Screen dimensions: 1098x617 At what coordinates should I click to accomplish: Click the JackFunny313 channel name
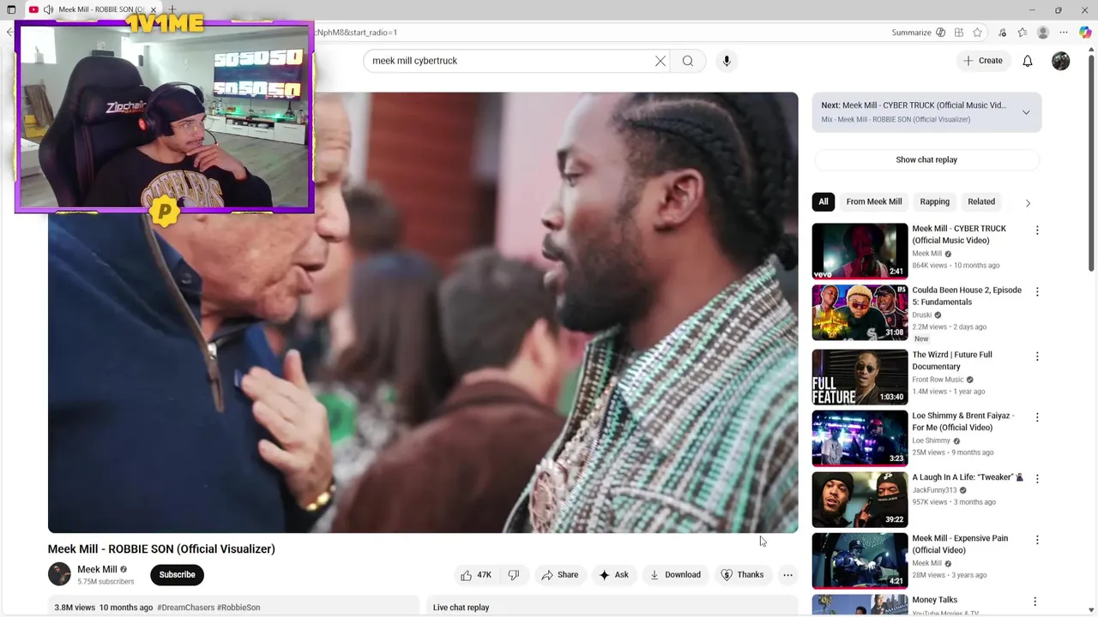tap(934, 490)
